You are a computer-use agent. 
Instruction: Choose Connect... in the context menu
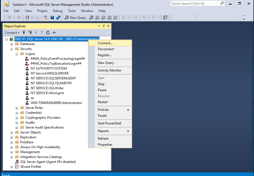pos(110,43)
